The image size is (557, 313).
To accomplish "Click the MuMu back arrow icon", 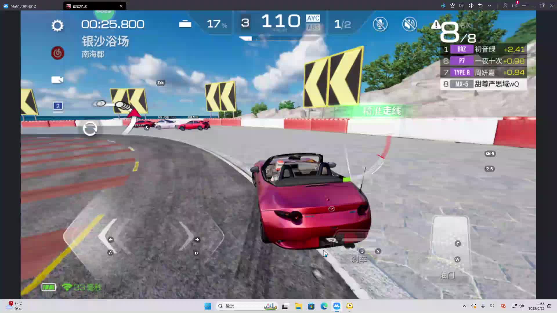I will click(x=480, y=6).
